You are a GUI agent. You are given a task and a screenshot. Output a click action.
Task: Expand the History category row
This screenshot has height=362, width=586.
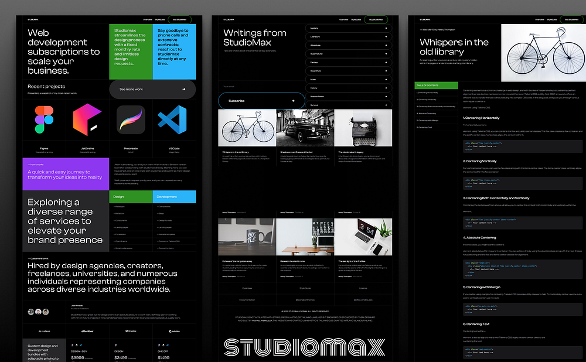[349, 88]
